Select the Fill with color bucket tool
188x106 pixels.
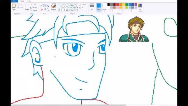[x=45, y=6]
